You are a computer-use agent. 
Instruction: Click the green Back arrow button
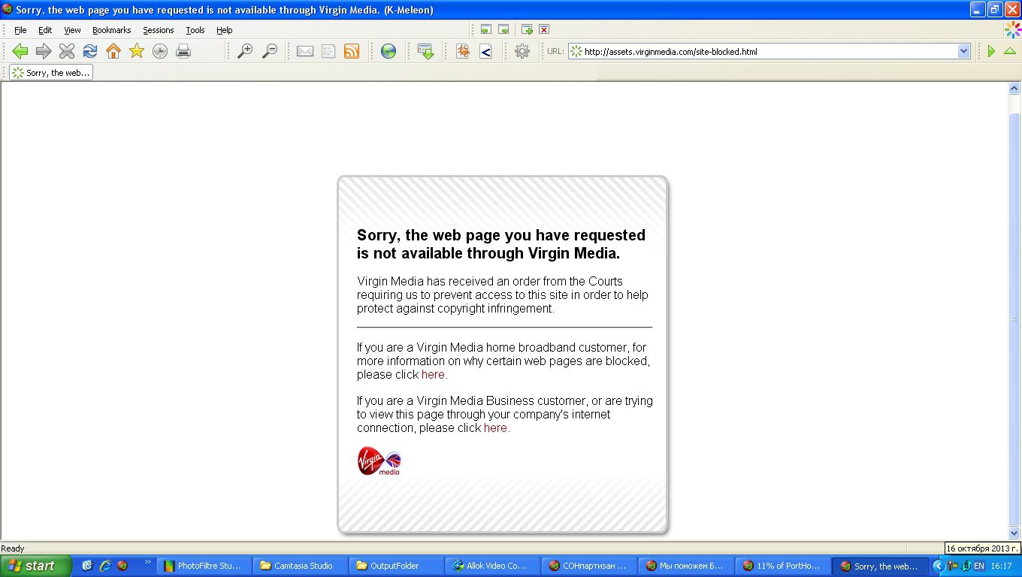[x=20, y=51]
